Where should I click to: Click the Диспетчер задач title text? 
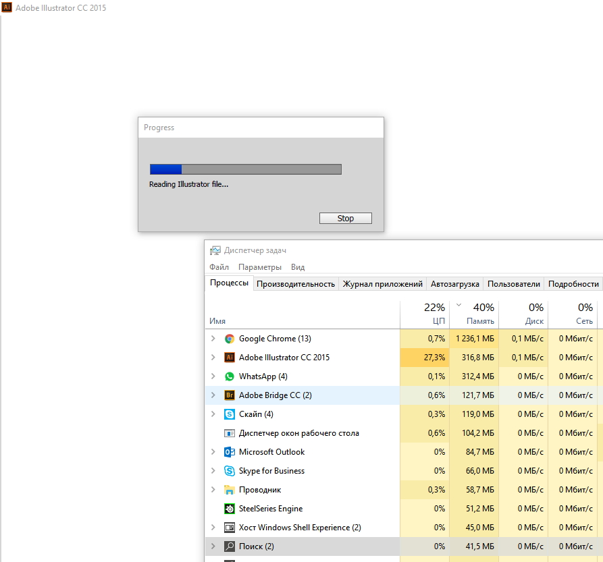(x=255, y=250)
